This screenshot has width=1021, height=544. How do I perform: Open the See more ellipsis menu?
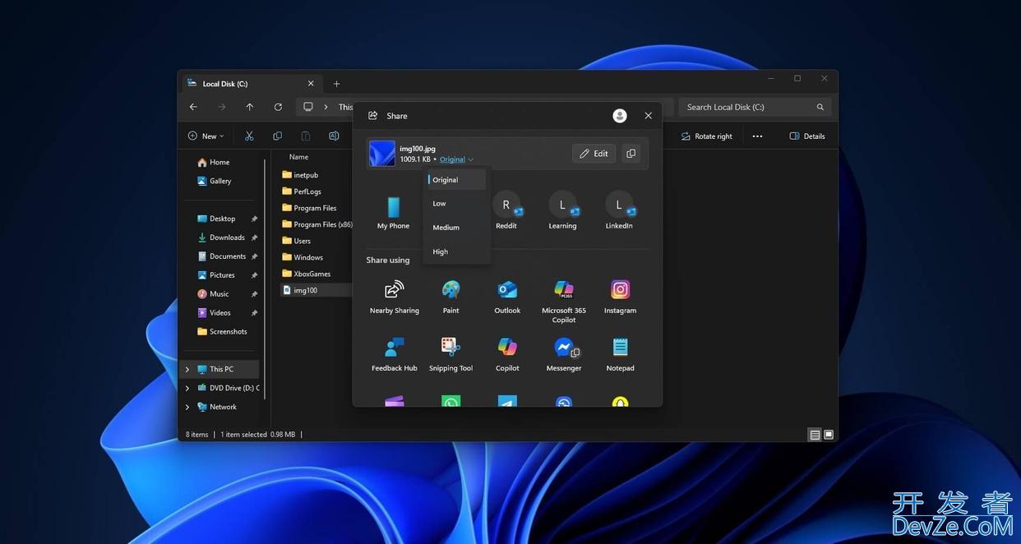pyautogui.click(x=757, y=136)
